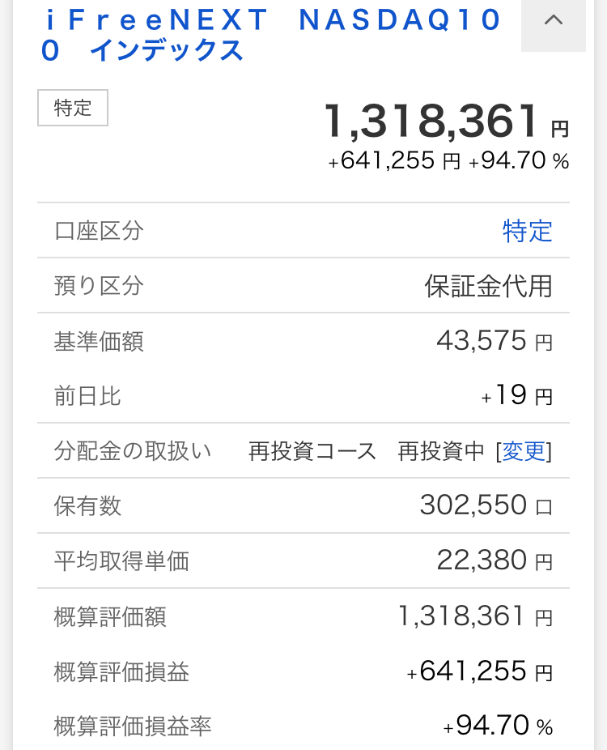
Task: Click the headline +94.70 % next to gain
Action: [x=519, y=161]
